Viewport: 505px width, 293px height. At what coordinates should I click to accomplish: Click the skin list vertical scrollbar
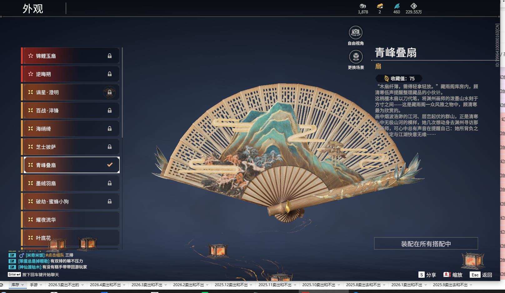coord(122,93)
